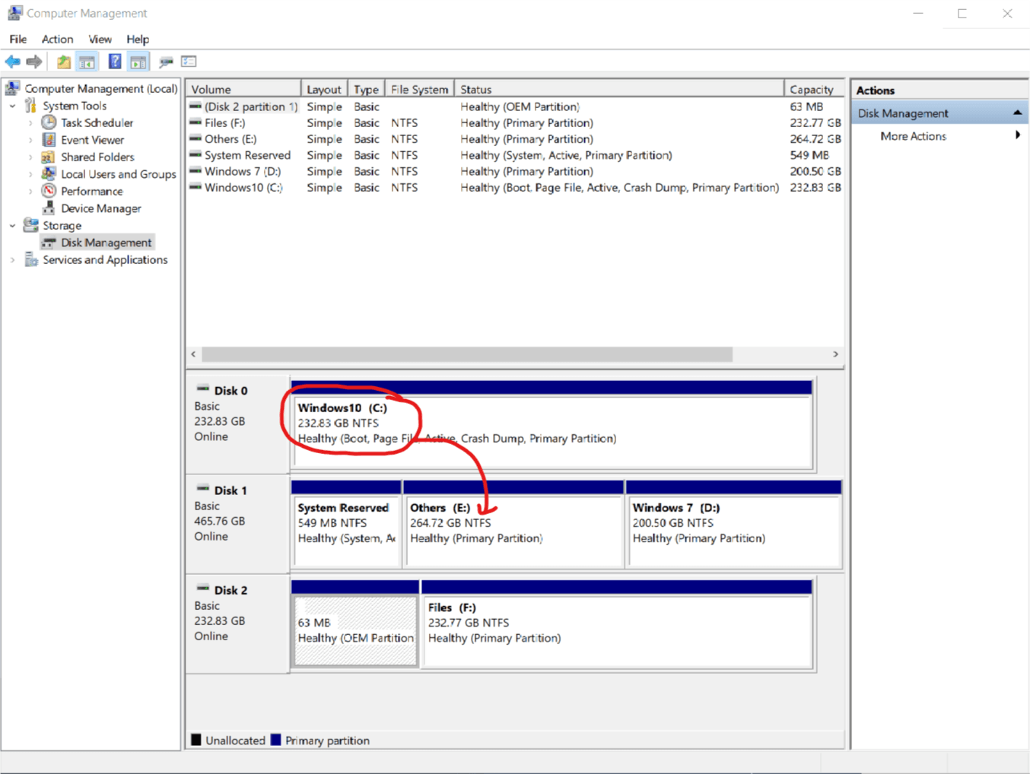Select the Event Viewer icon in tree
Viewport: 1030px width, 774px height.
[x=49, y=140]
